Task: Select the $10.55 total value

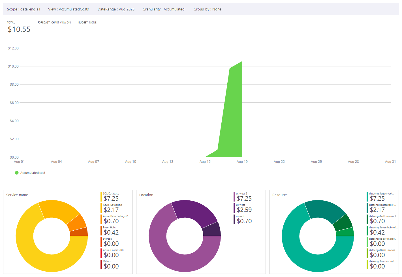Action: tap(19, 29)
